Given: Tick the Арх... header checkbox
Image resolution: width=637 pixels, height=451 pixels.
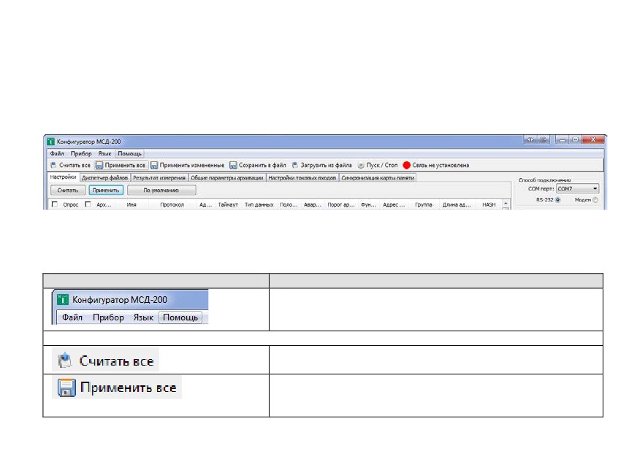Looking at the screenshot, I should click(88, 204).
